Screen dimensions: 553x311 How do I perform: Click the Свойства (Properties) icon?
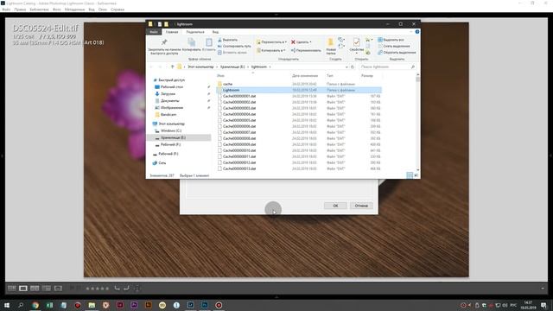pos(357,42)
